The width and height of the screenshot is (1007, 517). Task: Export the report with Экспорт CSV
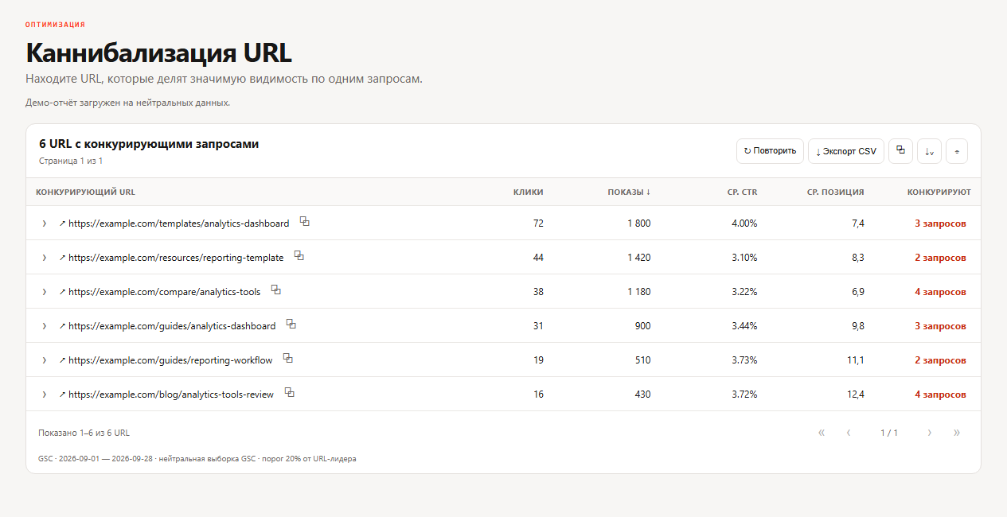pos(846,151)
